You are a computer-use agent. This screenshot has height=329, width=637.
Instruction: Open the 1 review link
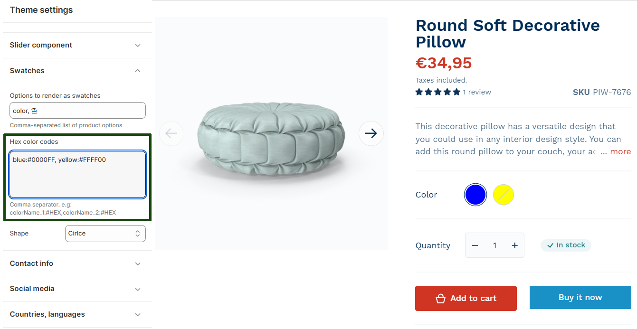pos(477,92)
